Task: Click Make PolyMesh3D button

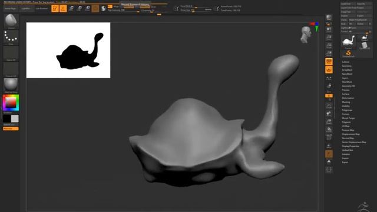Action: click(x=360, y=19)
